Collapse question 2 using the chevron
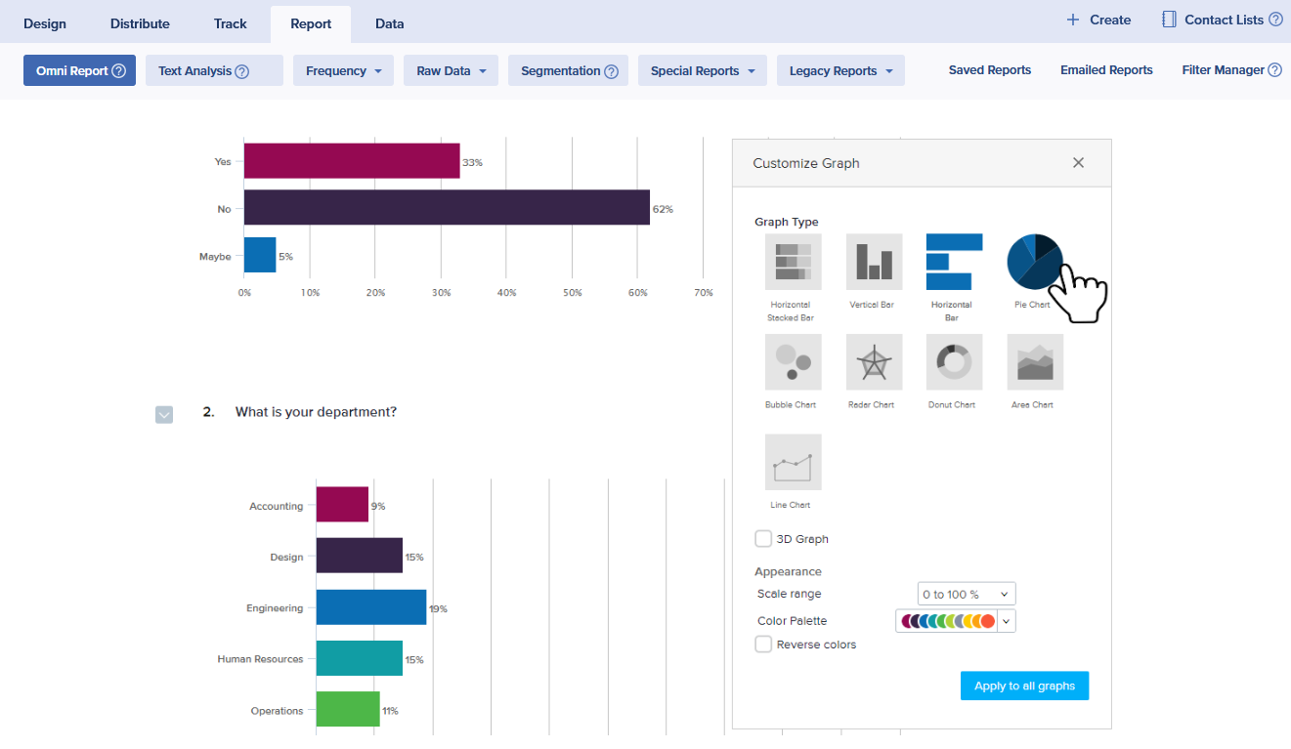Screen dimensions: 1291x749 [x=164, y=414]
